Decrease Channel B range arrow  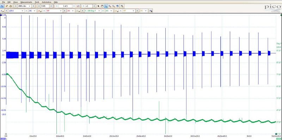[x=44, y=11]
